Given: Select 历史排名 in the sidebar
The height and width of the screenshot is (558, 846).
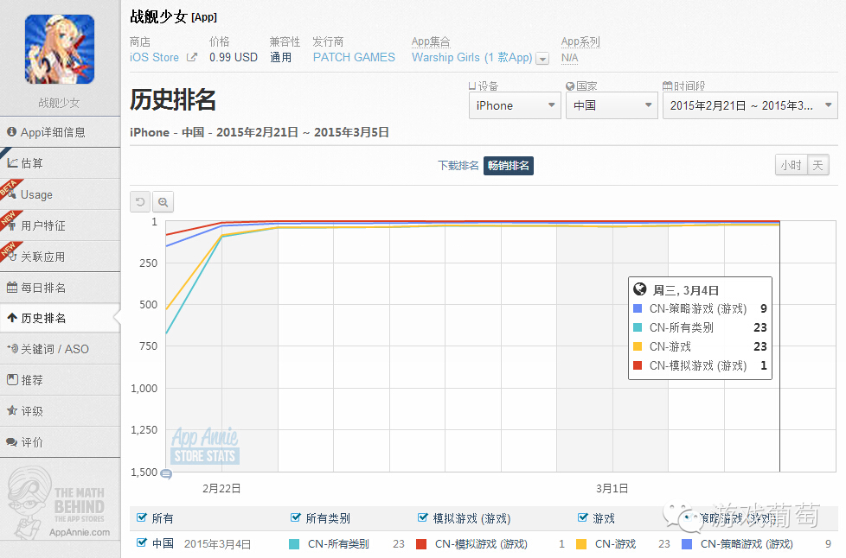Looking at the screenshot, I should (60, 319).
